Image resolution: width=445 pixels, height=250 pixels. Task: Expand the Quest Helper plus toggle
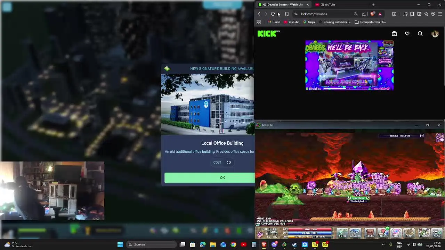(422, 136)
